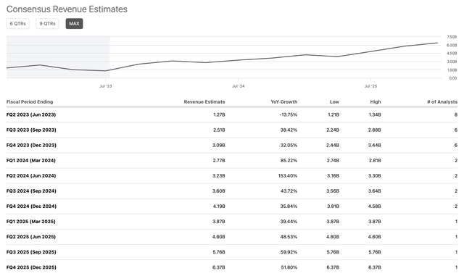Image resolution: width=464 pixels, height=276 pixels.
Task: Click the shaded historical region of the chart
Action: pyautogui.click(x=58, y=57)
